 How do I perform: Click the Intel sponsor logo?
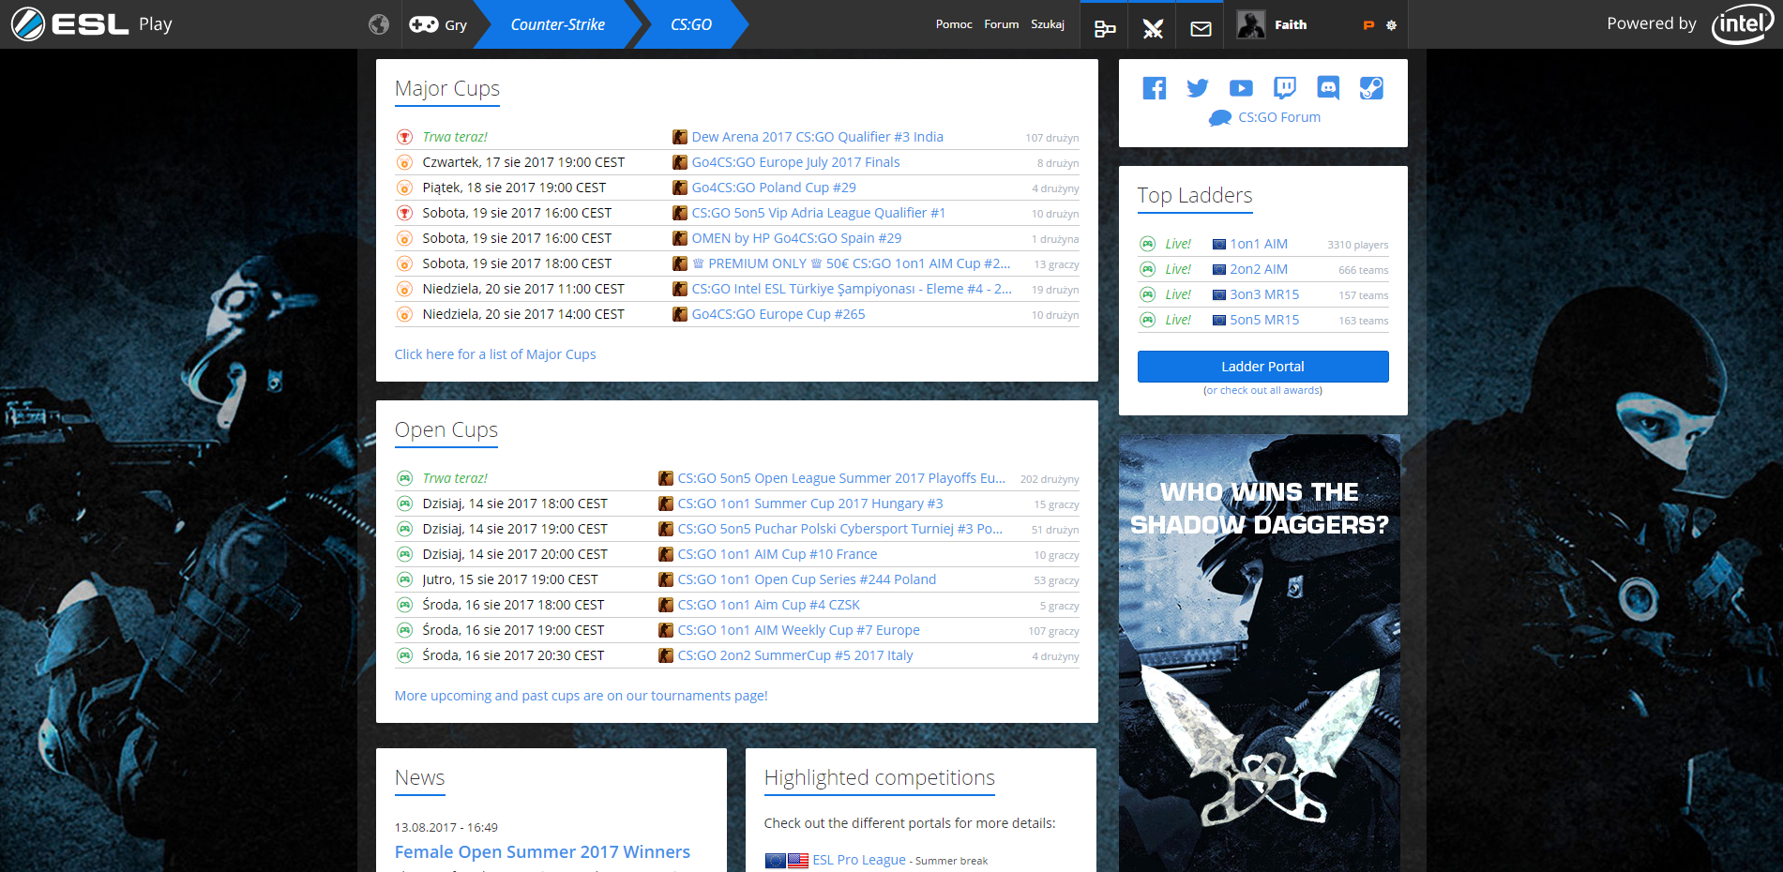(1741, 24)
